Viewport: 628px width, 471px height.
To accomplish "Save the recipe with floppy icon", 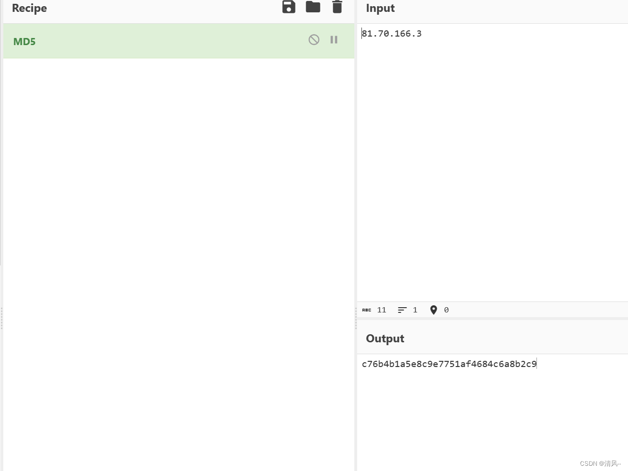I will pyautogui.click(x=289, y=7).
